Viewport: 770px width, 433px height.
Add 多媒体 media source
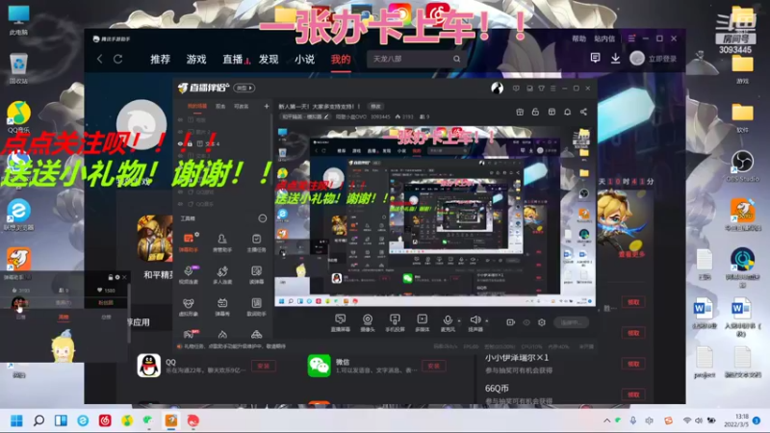point(423,322)
